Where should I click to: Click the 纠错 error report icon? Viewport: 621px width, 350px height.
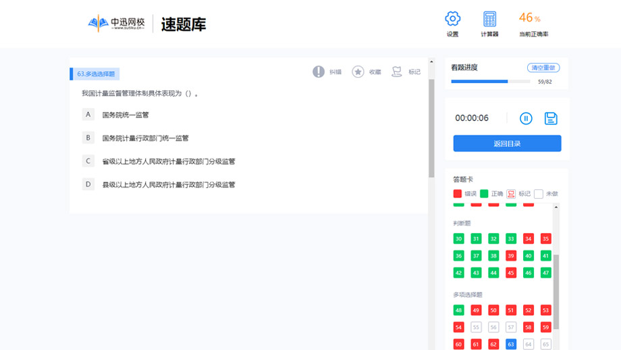(319, 72)
